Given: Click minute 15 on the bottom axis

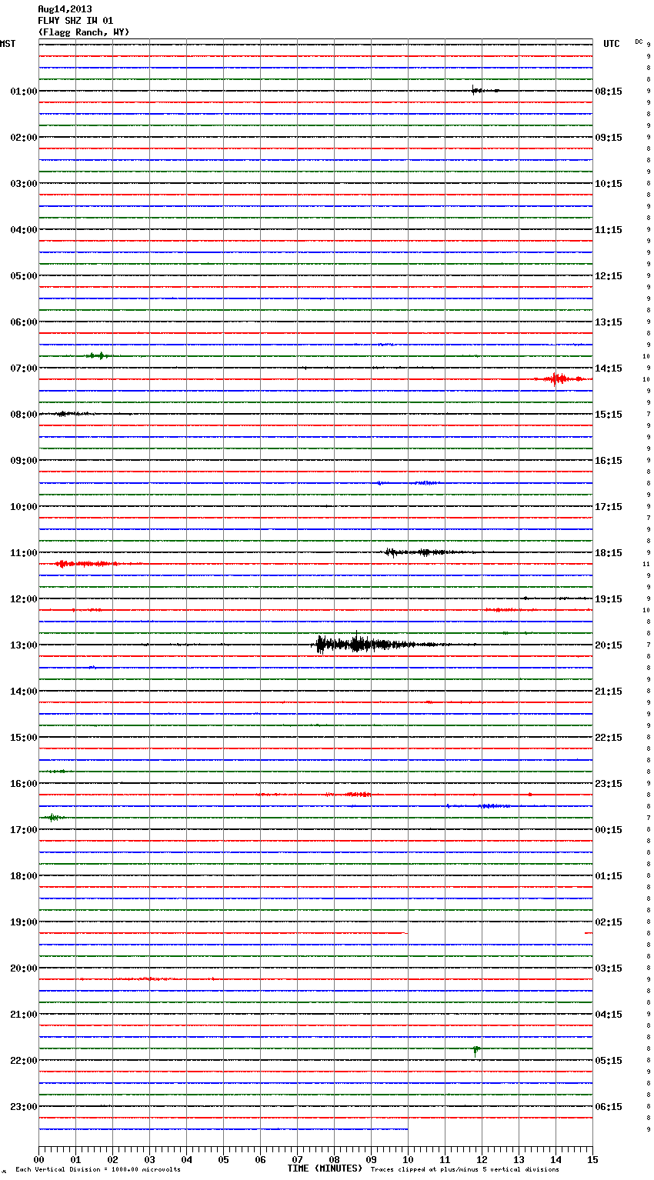Looking at the screenshot, I should pyautogui.click(x=592, y=1159).
